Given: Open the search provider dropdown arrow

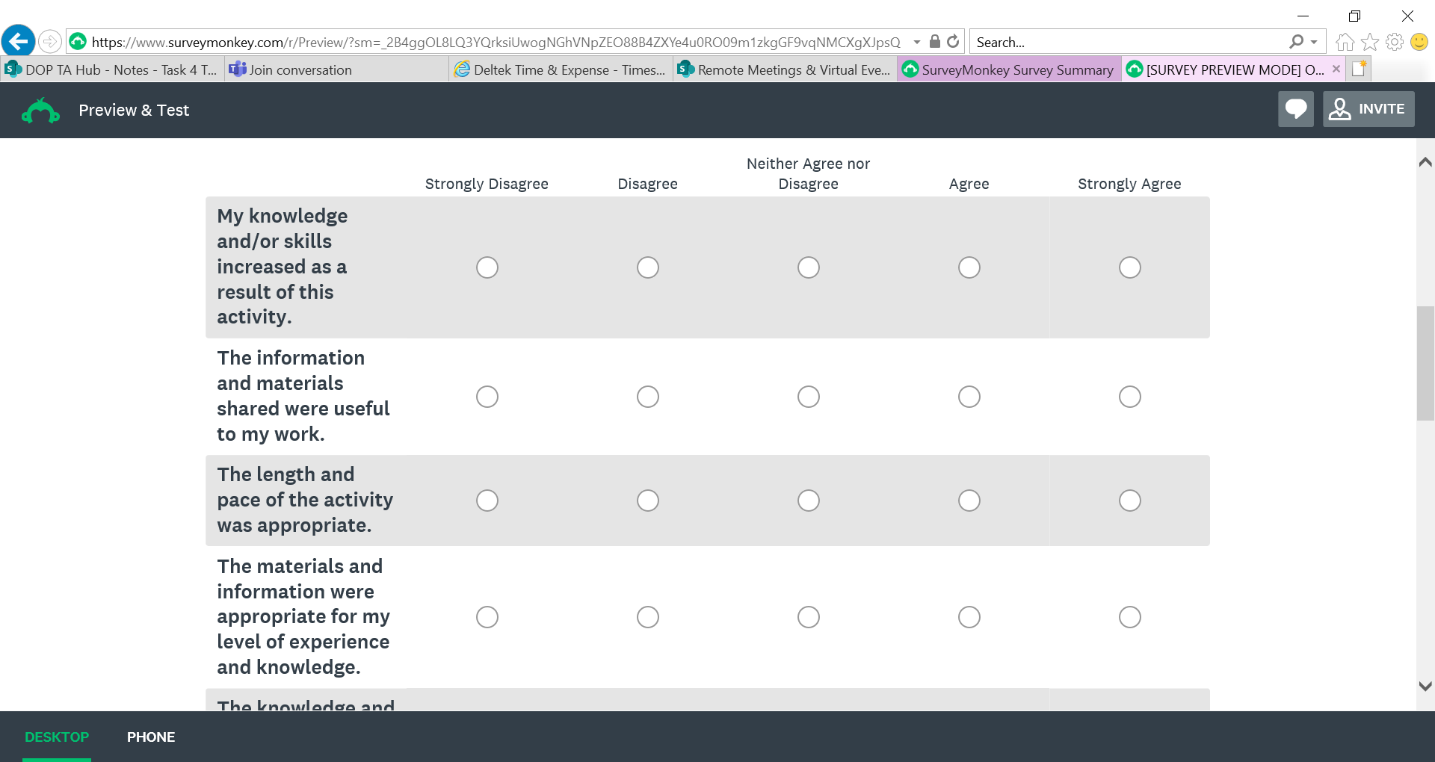Looking at the screenshot, I should click(x=1314, y=43).
